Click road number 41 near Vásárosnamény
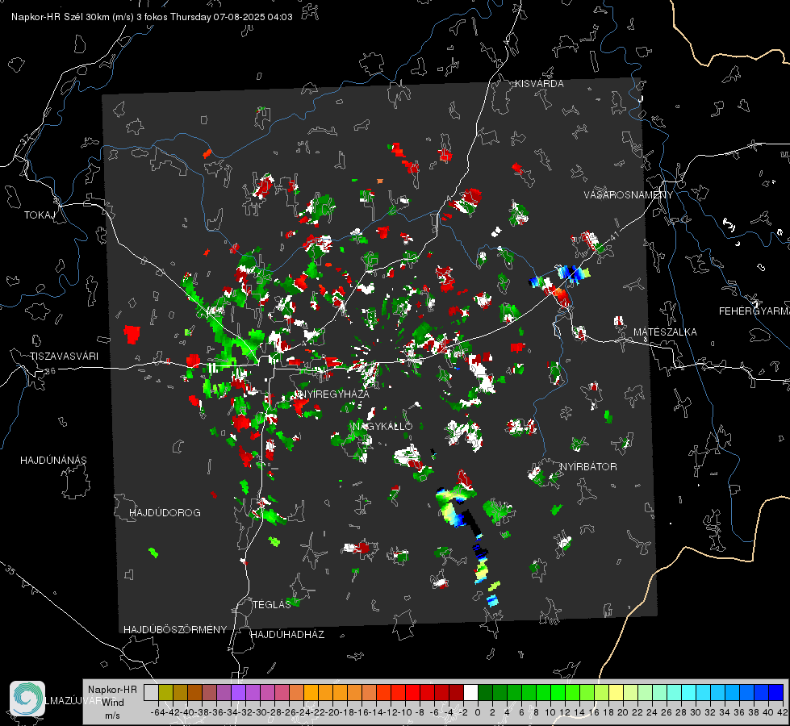 click(613, 236)
